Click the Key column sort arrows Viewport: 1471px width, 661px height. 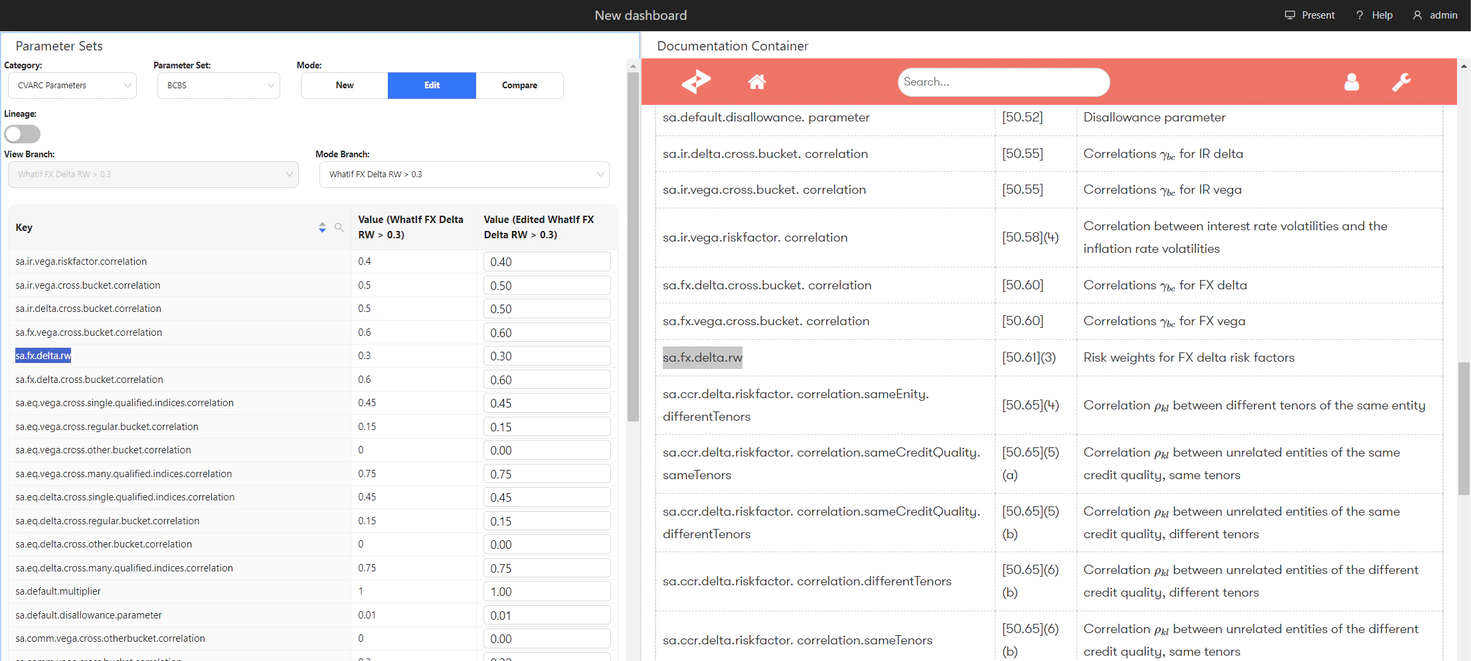click(322, 227)
